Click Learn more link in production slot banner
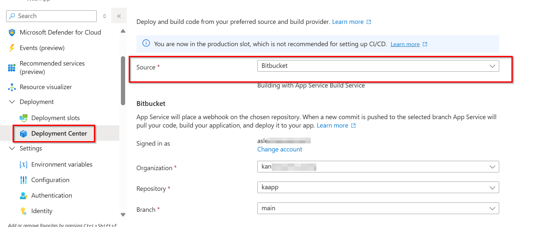The image size is (534, 227). coord(405,44)
